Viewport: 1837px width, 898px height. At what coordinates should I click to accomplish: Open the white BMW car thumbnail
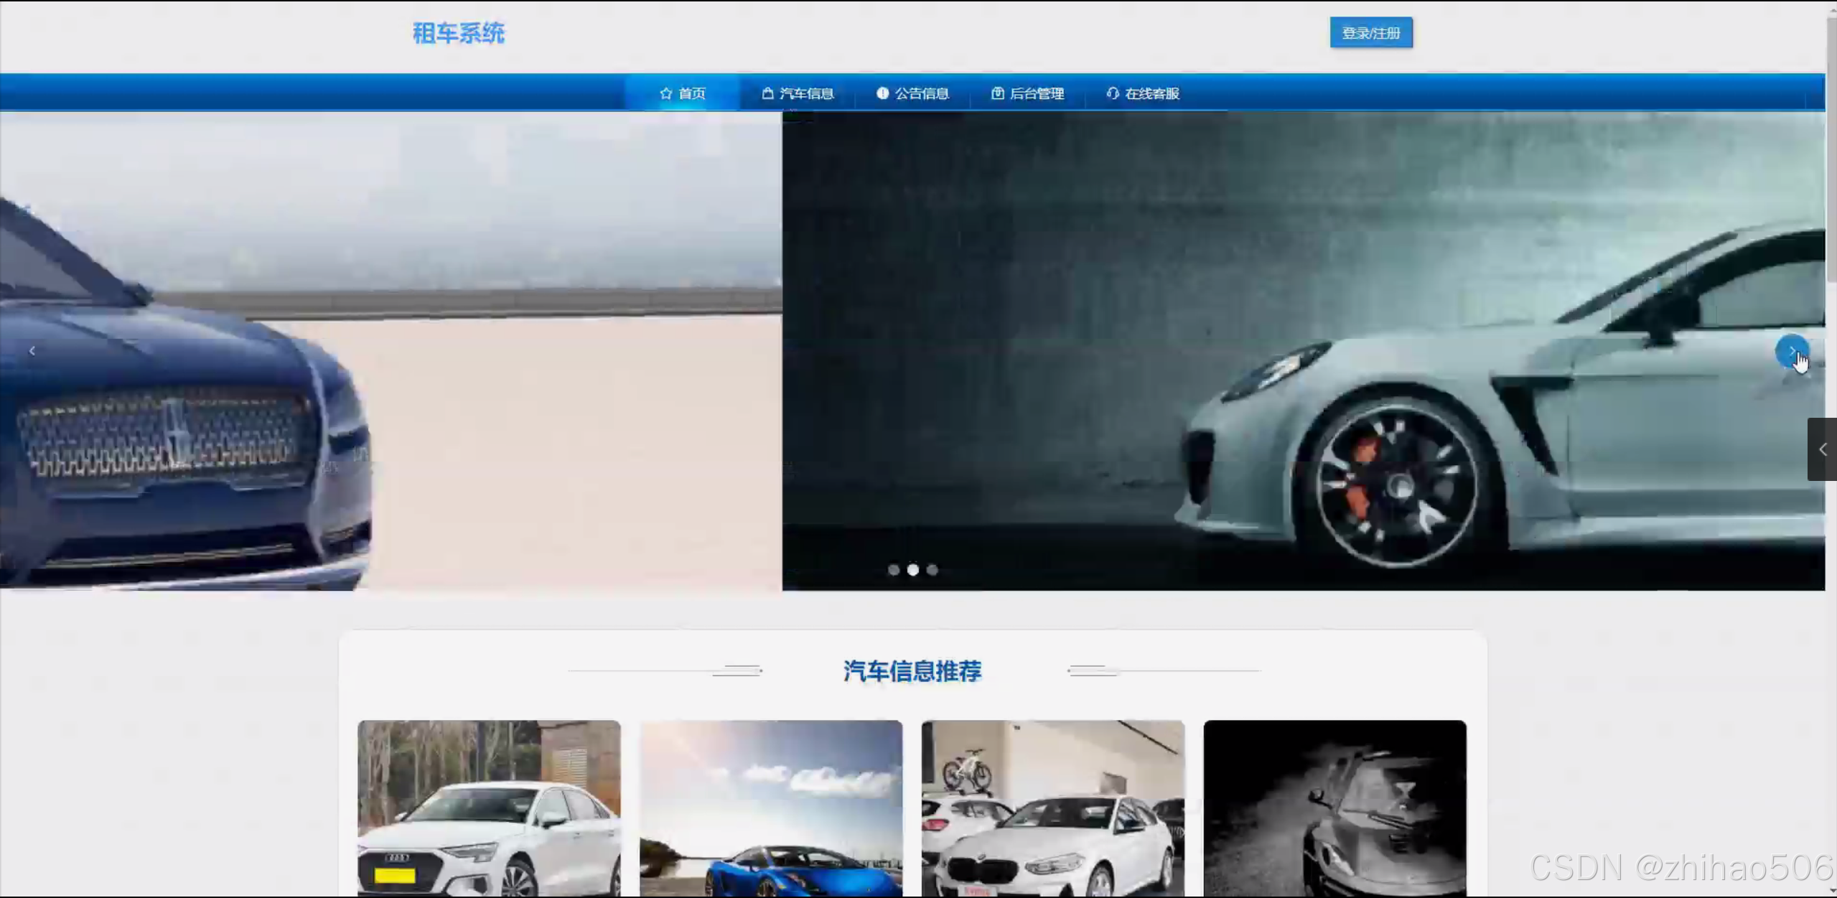[x=1052, y=808]
